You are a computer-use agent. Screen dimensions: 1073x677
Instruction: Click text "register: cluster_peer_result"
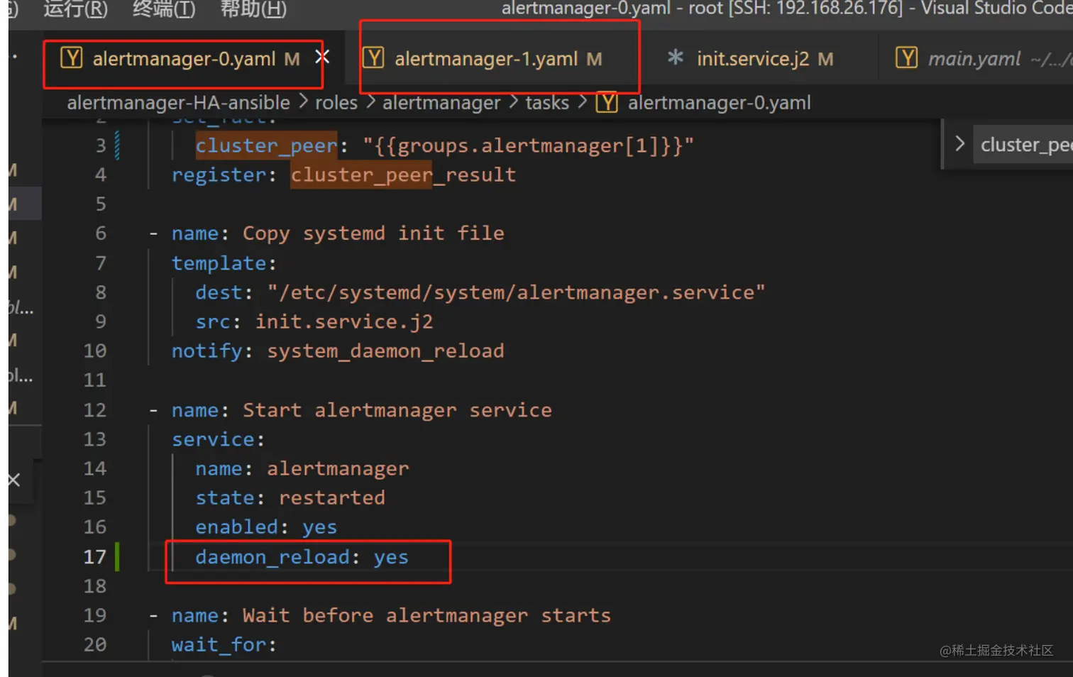343,175
